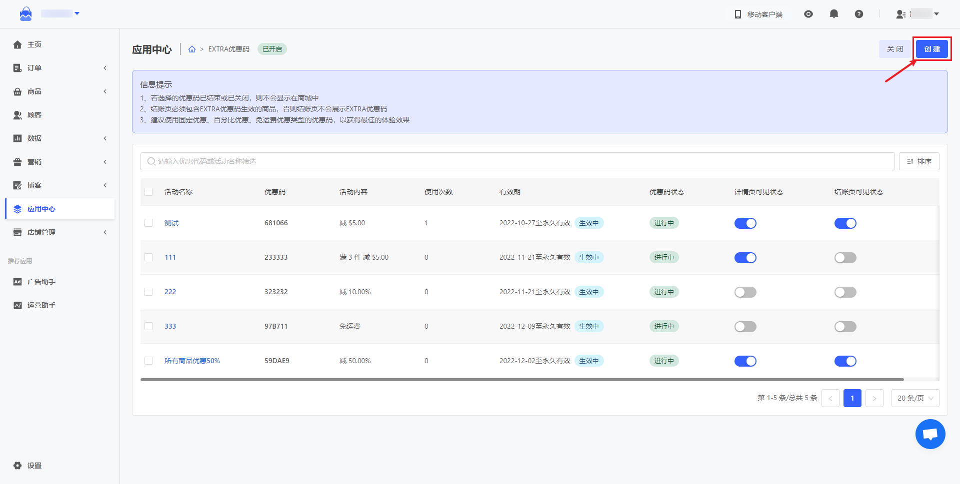Image resolution: width=960 pixels, height=484 pixels.
Task: Open the 测试 campaign link
Action: [171, 223]
